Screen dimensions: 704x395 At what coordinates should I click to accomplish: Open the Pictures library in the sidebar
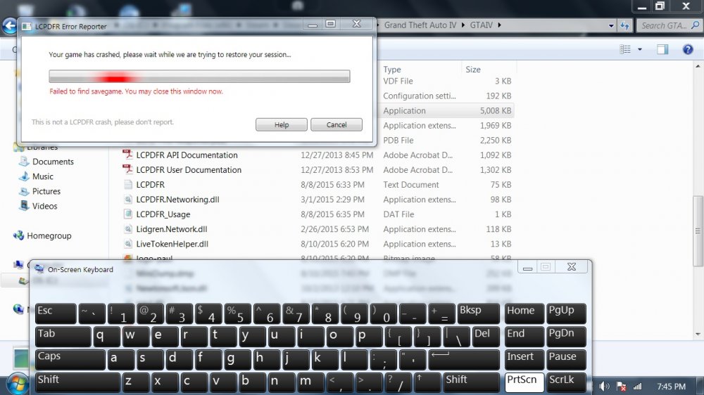[46, 191]
